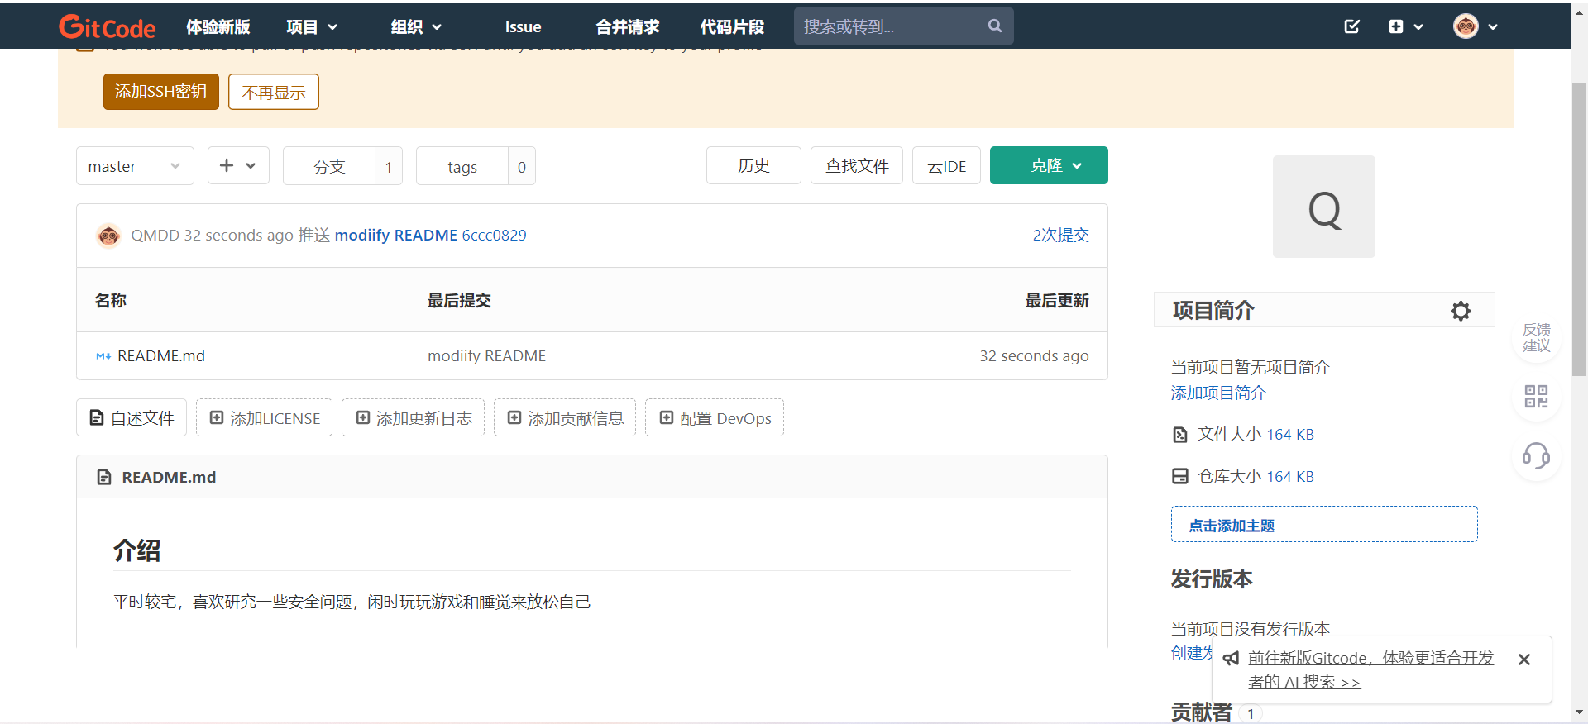The height and width of the screenshot is (724, 1588).
Task: Click the README.md header document icon
Action: point(104,477)
